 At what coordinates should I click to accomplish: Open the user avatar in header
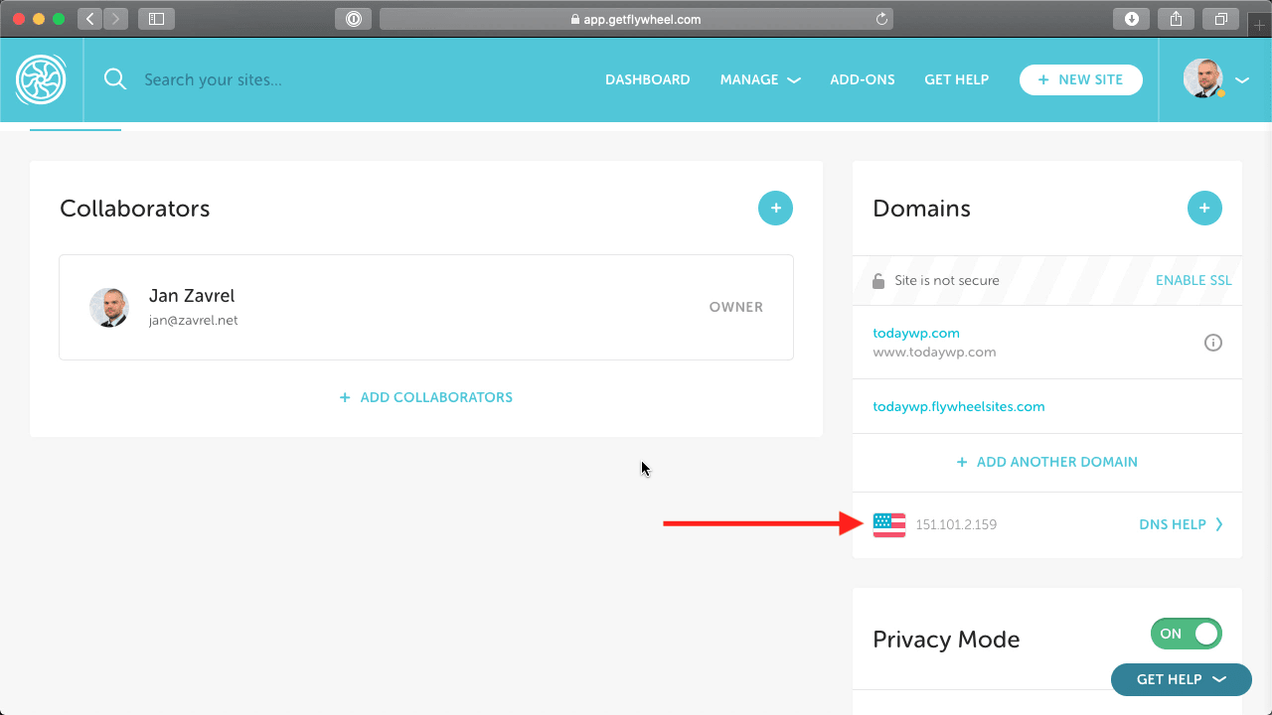[x=1203, y=78]
